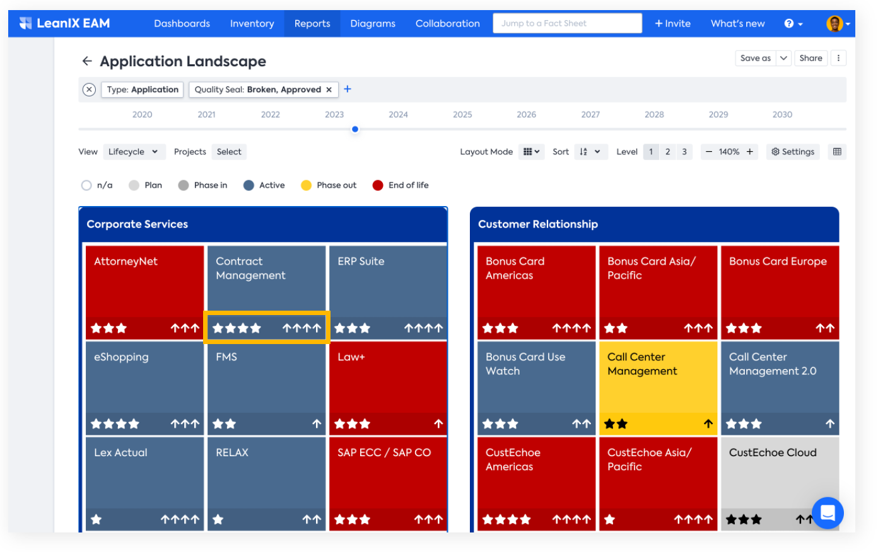Click star rating on Contract Management
878x552 pixels.
[237, 328]
